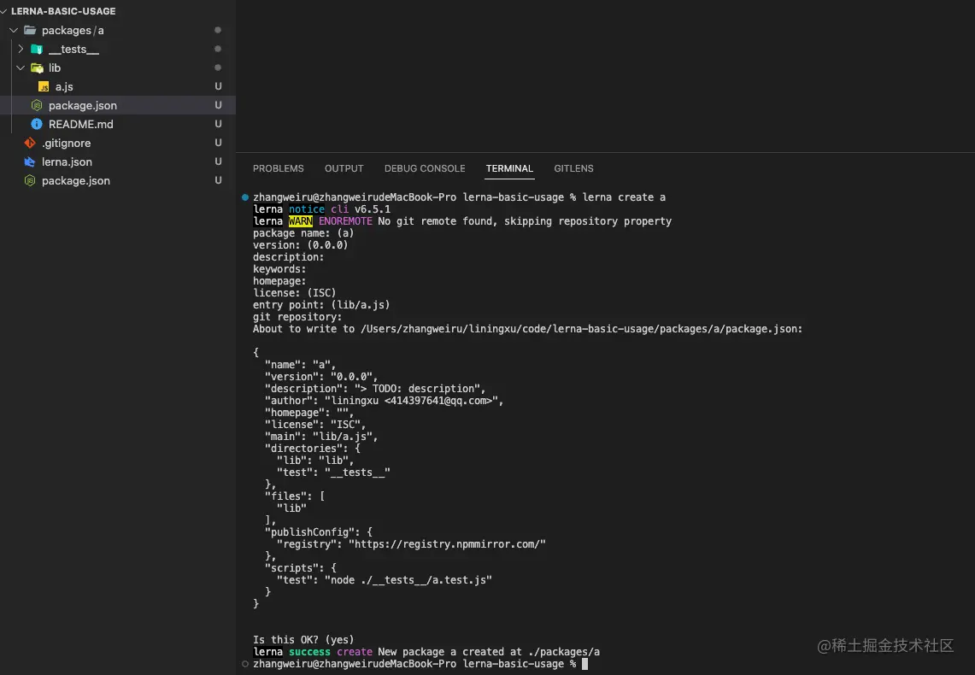Click the yellow WARN label in terminal
Image resolution: width=975 pixels, height=675 pixels.
pos(300,220)
